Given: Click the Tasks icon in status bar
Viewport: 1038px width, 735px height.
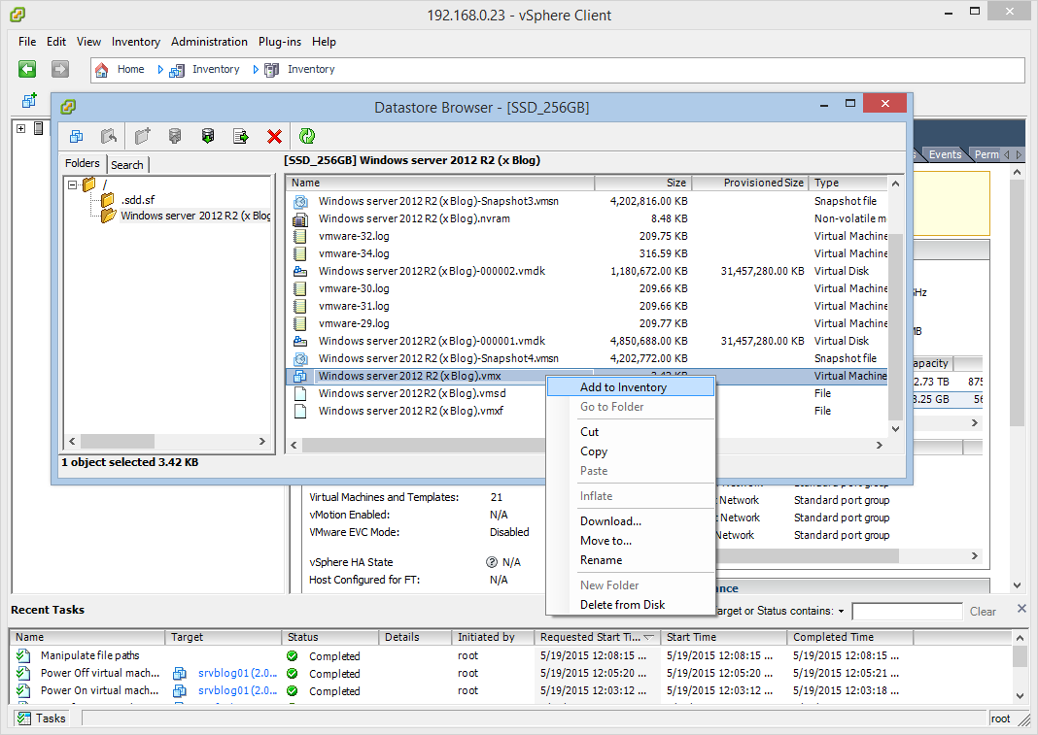Looking at the screenshot, I should click(x=24, y=718).
